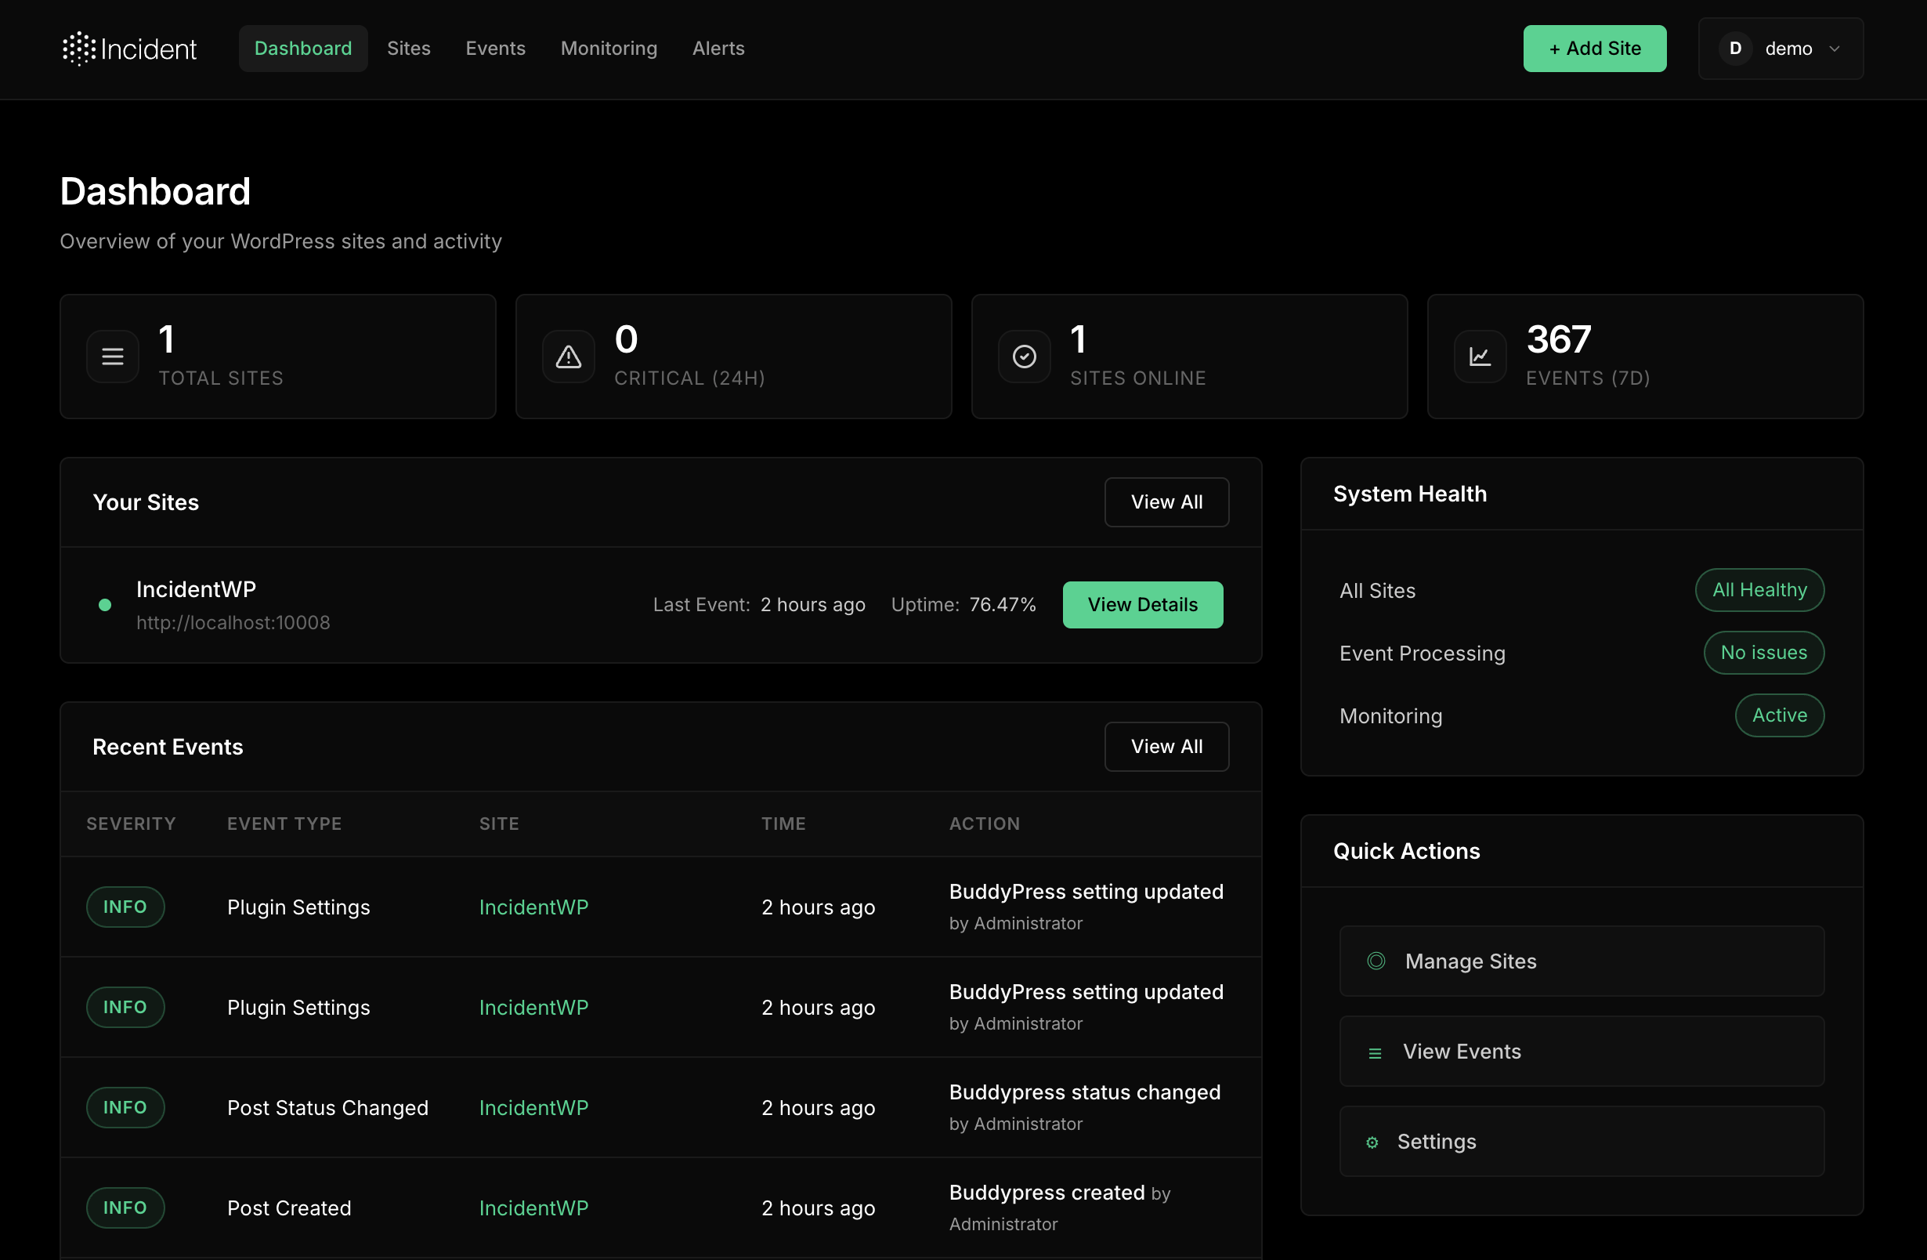The height and width of the screenshot is (1260, 1927).
Task: Click the INFO badge on Post Status Changed row
Action: [x=125, y=1107]
